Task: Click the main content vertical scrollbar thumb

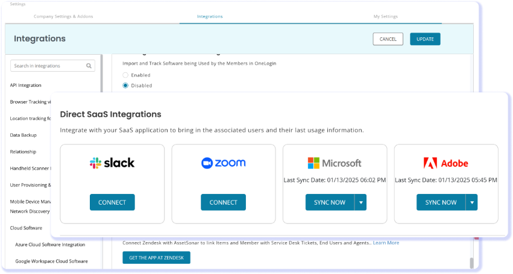Action: pyautogui.click(x=471, y=263)
